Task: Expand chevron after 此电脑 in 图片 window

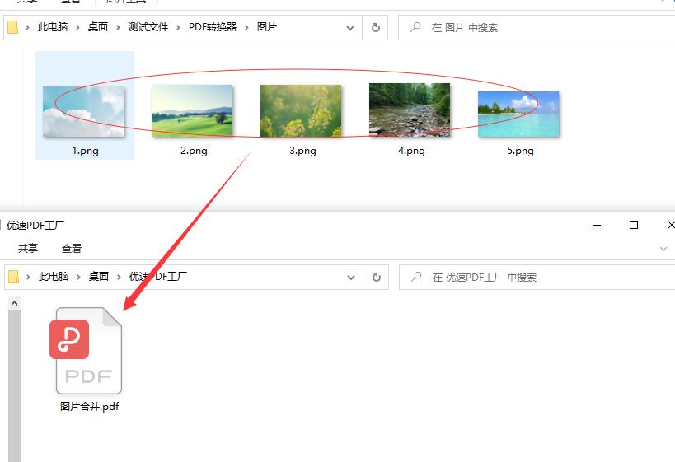Action: pos(77,27)
